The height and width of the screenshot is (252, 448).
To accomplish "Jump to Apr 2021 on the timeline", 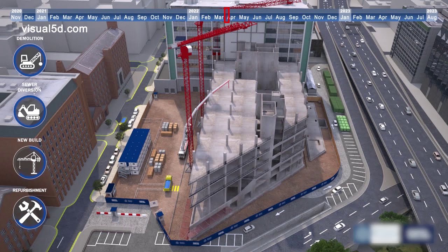I will pyautogui.click(x=80, y=17).
